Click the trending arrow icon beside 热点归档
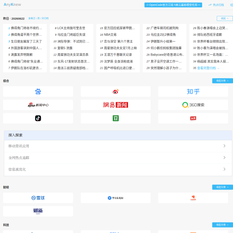Viewport: 233px width, 233px height. point(210,5)
